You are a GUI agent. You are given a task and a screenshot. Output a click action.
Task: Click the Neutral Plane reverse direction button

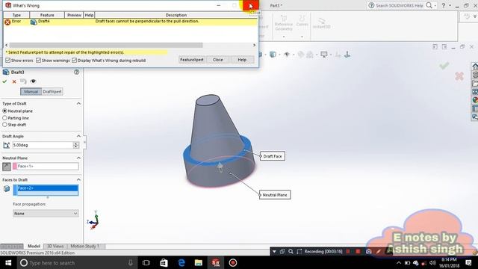(7, 167)
